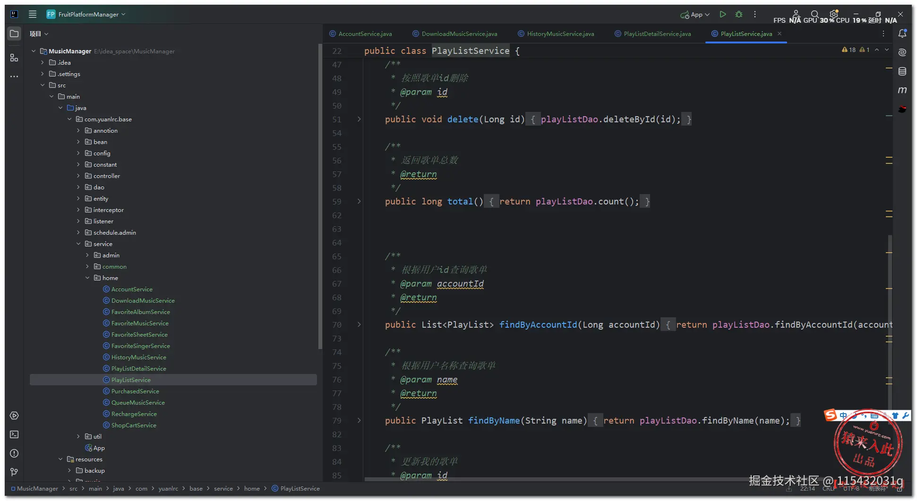The image size is (917, 501).
Task: Collapse the home package
Action: 87,278
